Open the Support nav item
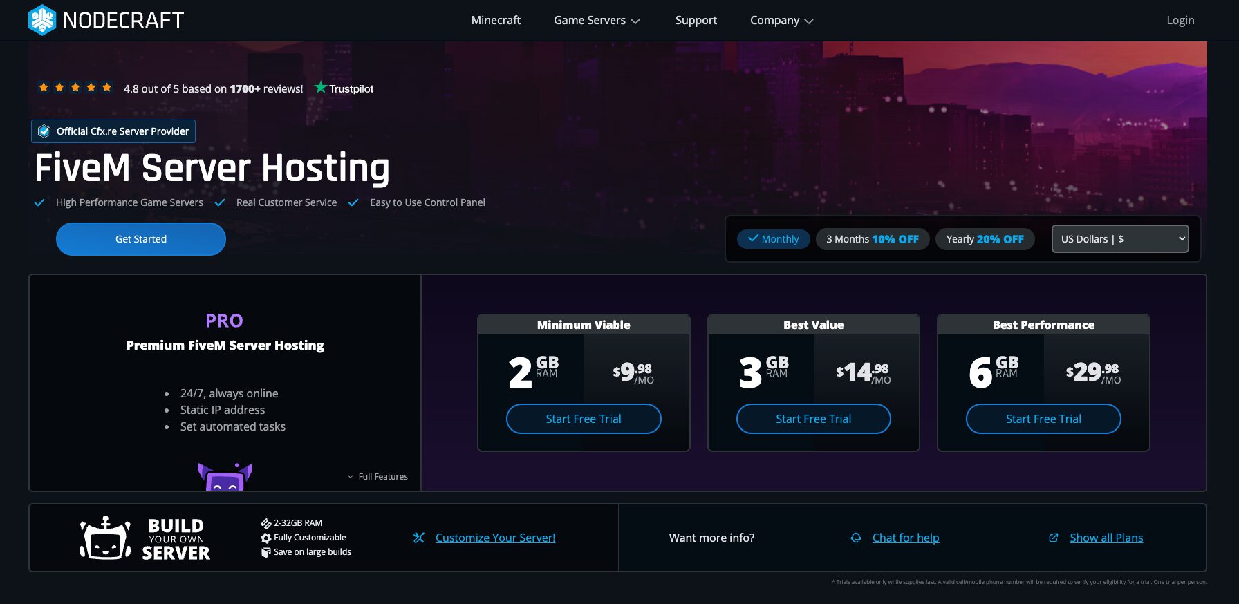The width and height of the screenshot is (1239, 604). point(696,21)
